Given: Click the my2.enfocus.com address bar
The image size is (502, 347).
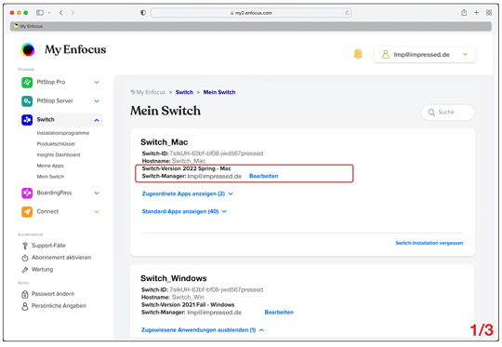Looking at the screenshot, I should point(251,13).
